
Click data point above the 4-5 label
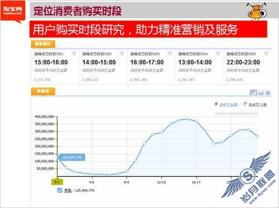pyautogui.click(x=92, y=174)
